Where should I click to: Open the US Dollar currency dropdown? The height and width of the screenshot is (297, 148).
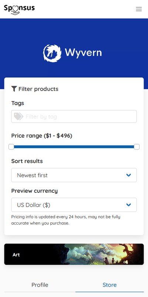point(74,205)
